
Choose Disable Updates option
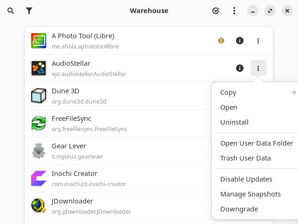(257, 179)
